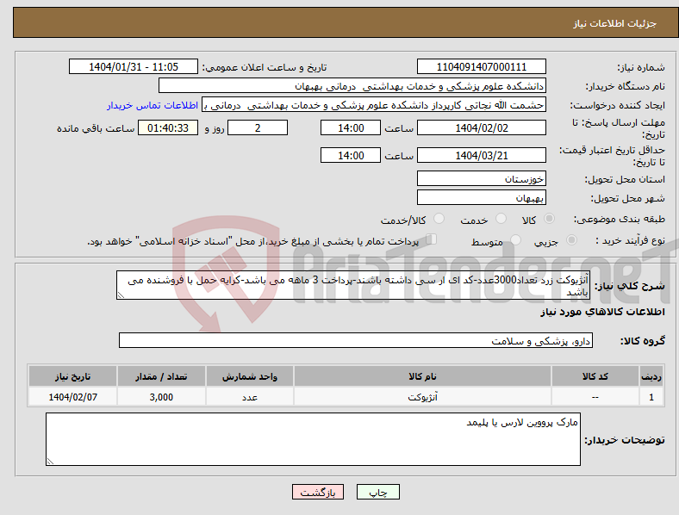Click the کد کالا column header
This screenshot has width=679, height=515.
595,376
